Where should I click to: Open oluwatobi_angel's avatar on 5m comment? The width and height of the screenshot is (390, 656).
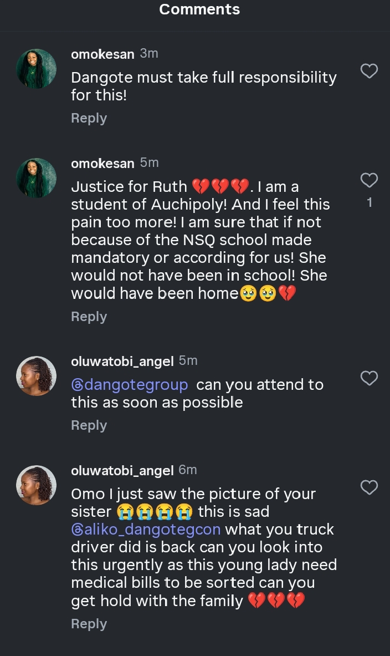coord(37,376)
